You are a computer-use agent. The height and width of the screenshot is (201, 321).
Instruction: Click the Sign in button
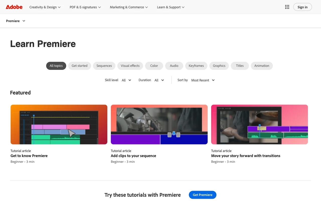click(302, 7)
